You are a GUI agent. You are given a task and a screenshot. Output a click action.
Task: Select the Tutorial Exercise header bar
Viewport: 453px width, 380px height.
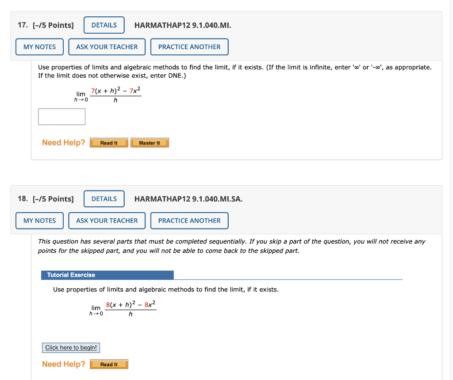[107, 275]
